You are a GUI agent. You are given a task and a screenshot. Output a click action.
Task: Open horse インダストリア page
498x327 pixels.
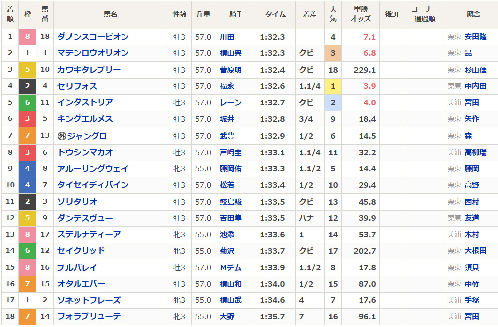[85, 102]
